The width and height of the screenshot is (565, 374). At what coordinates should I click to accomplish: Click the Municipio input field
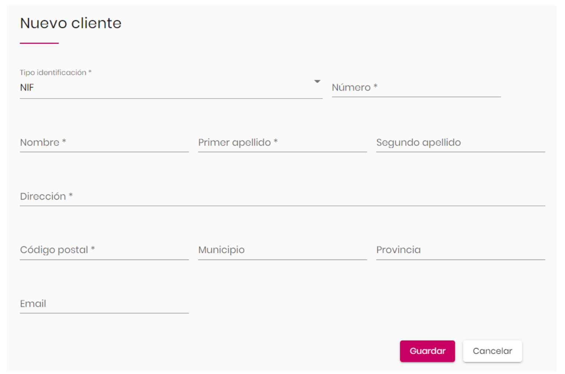(282, 250)
